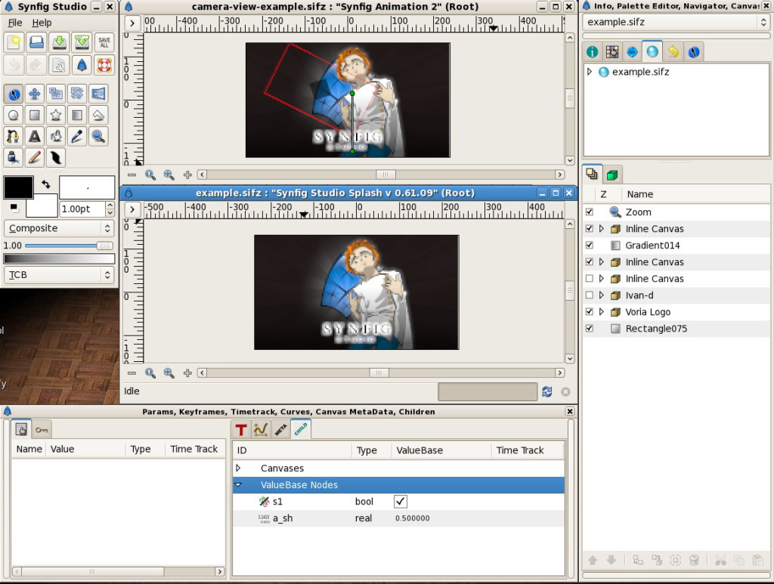
Task: Toggle first checked Inline Canvas checkbox
Action: click(x=590, y=228)
